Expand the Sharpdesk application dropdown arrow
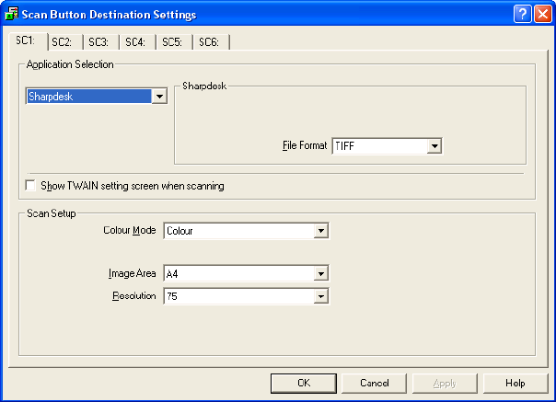Image resolution: width=556 pixels, height=402 pixels. tap(159, 96)
